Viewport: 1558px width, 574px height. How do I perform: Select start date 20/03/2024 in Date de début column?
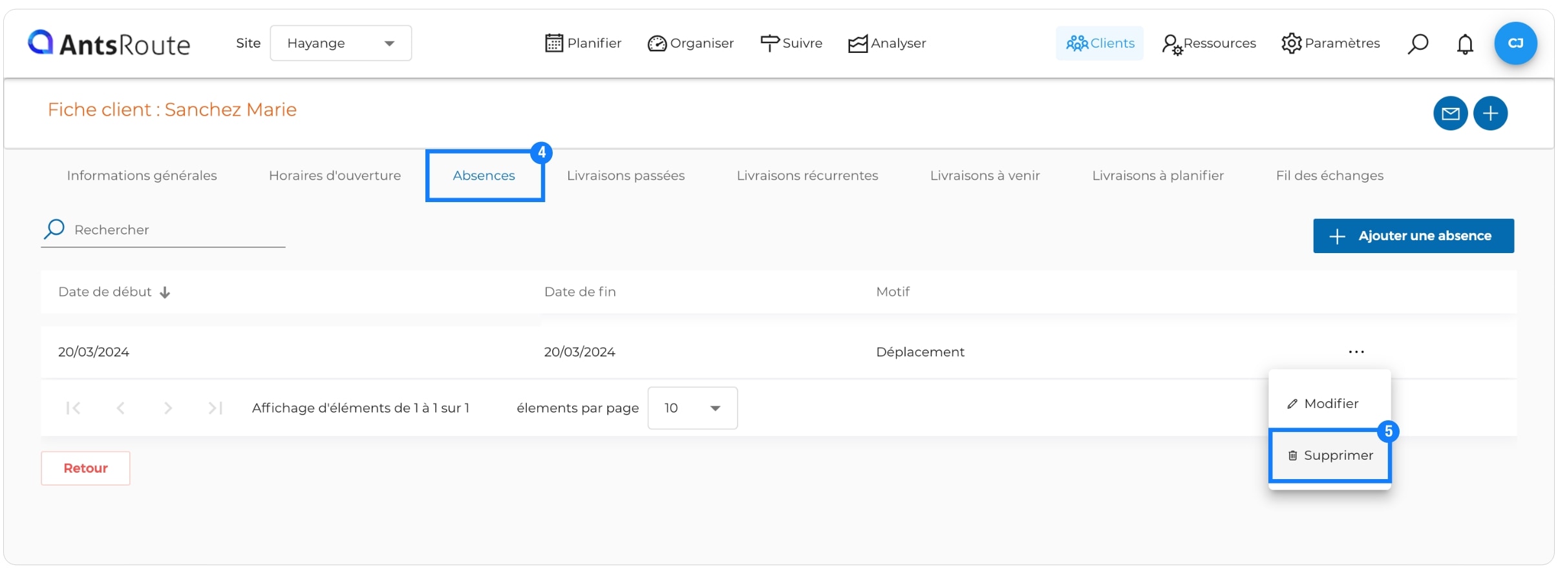(94, 352)
